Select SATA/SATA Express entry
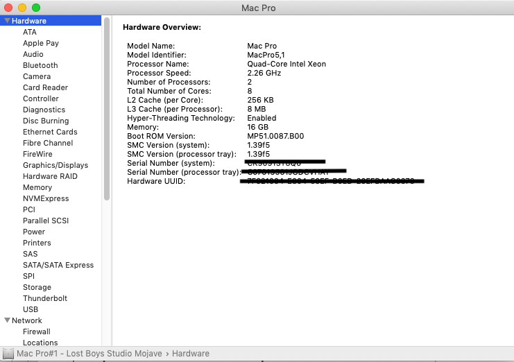This screenshot has width=514, height=362. coord(58,265)
